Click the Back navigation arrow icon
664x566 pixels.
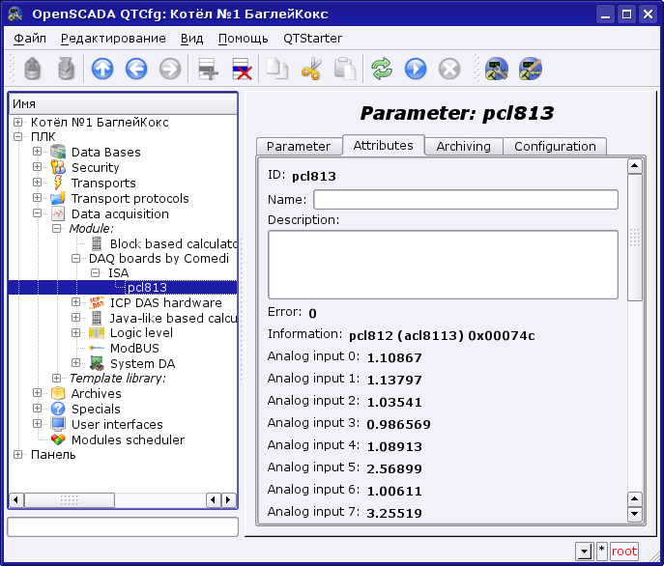[135, 69]
